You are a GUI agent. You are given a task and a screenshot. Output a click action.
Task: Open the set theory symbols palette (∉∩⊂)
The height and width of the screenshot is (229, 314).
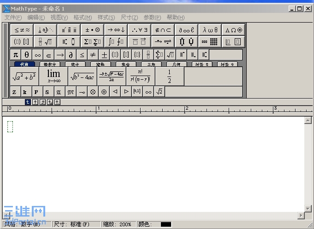163,30
